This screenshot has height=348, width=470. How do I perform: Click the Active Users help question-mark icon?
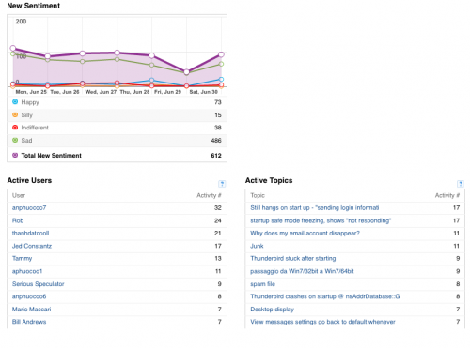(x=222, y=184)
